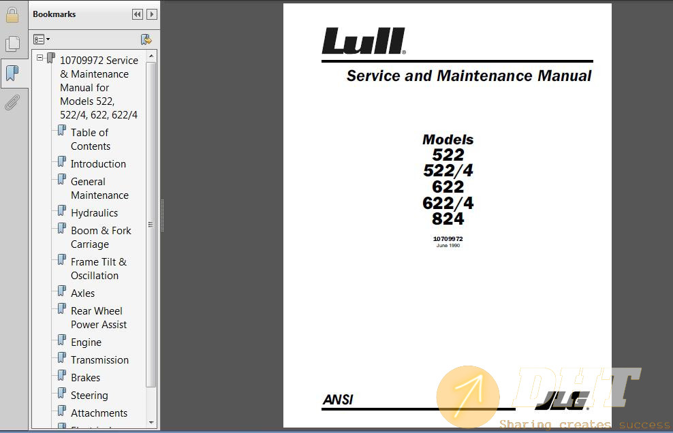
Task: Navigate to the Brakes bookmark
Action: (85, 378)
